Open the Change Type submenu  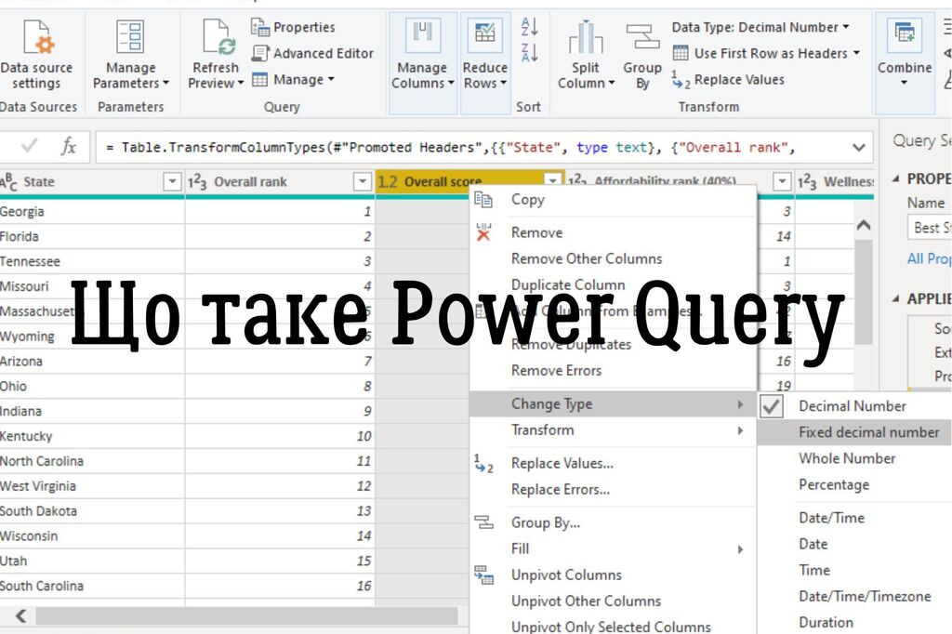click(x=614, y=403)
